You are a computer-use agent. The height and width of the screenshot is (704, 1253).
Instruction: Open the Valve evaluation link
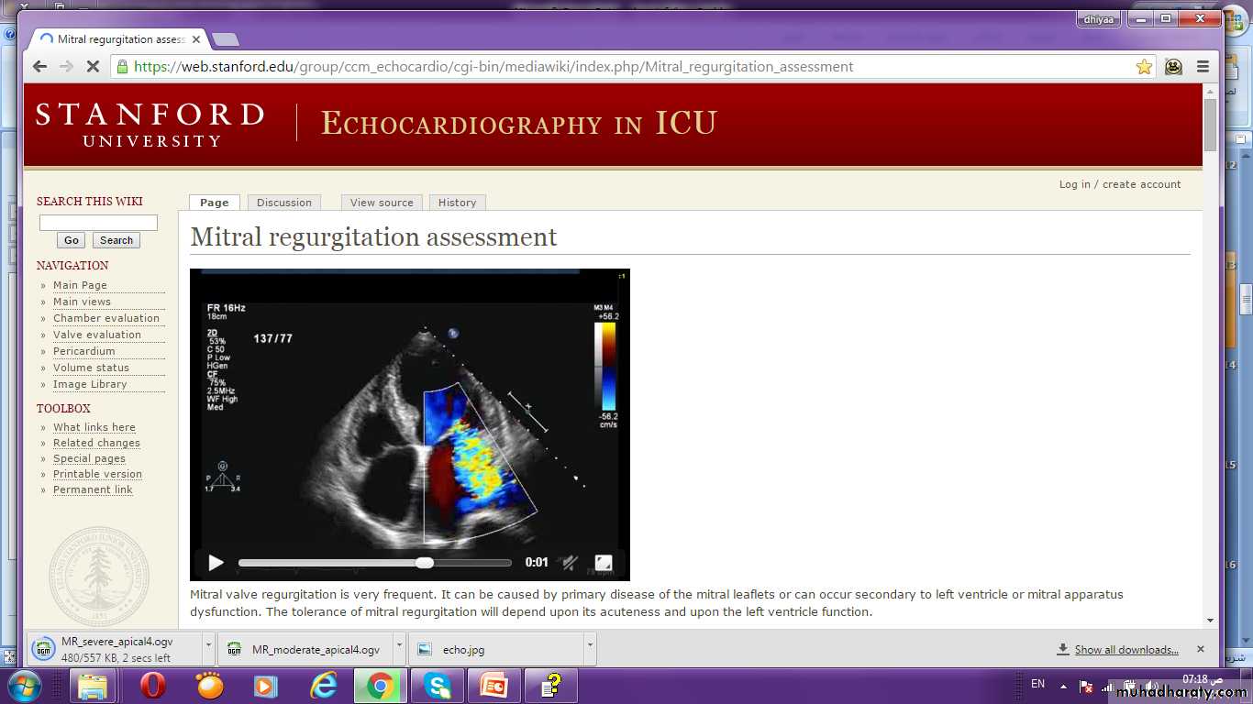click(97, 335)
